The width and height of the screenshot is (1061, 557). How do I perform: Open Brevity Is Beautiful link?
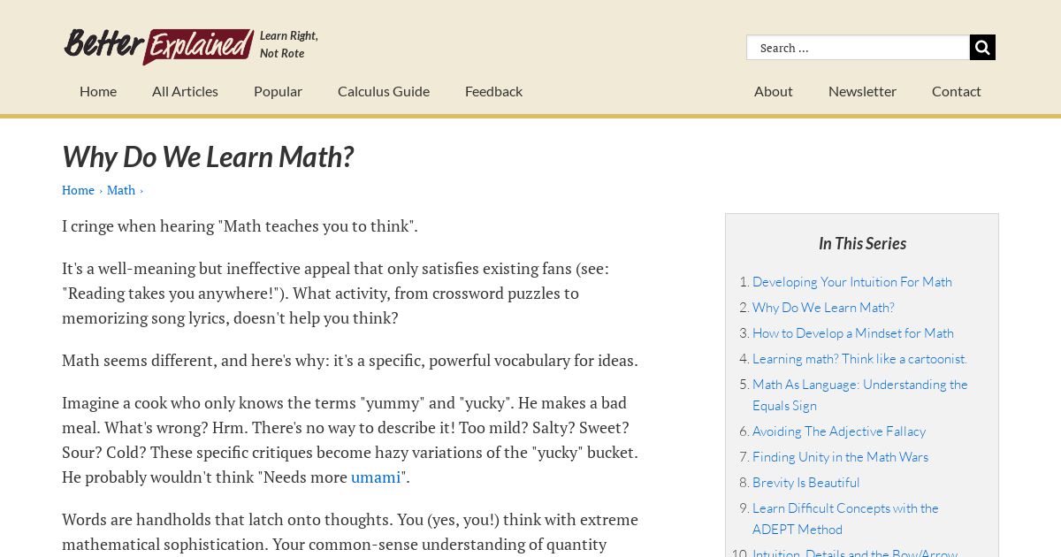click(x=806, y=483)
